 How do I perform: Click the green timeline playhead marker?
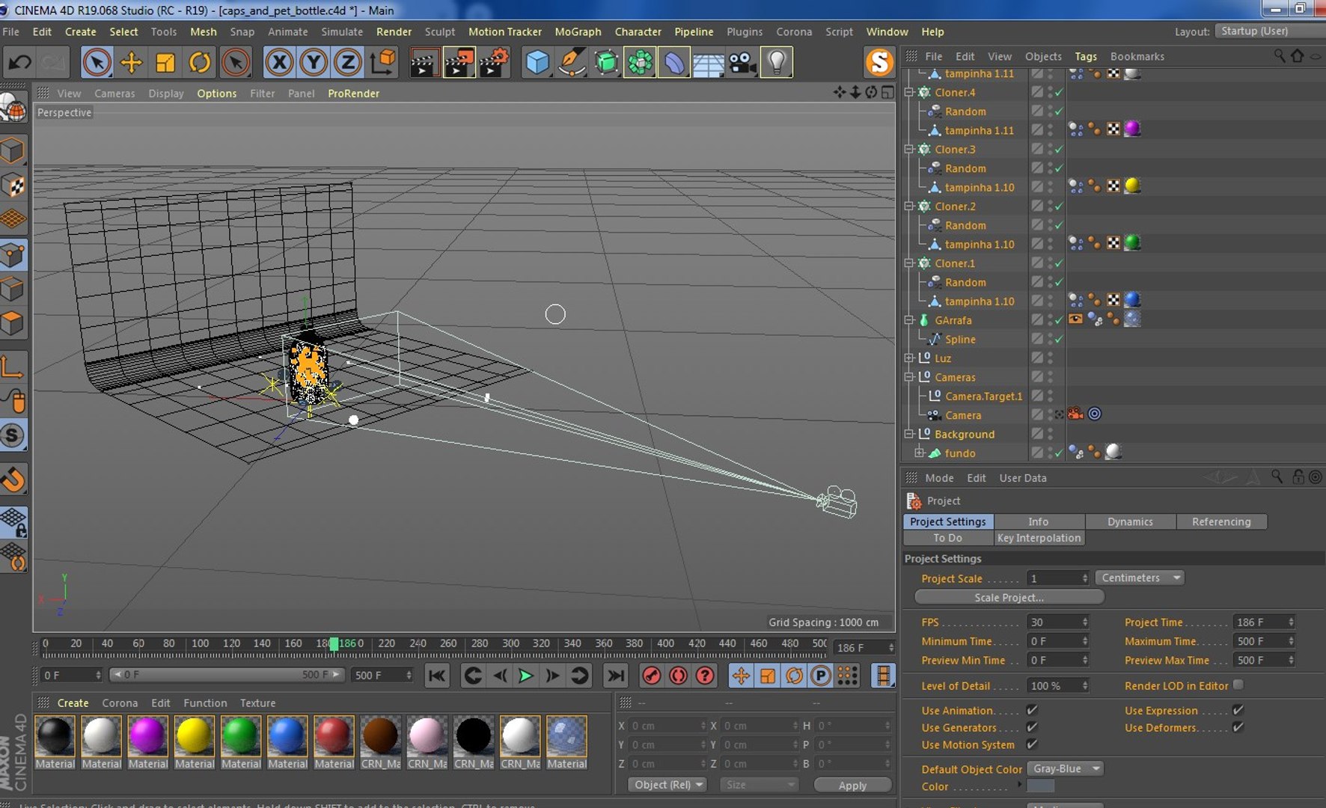(x=334, y=643)
